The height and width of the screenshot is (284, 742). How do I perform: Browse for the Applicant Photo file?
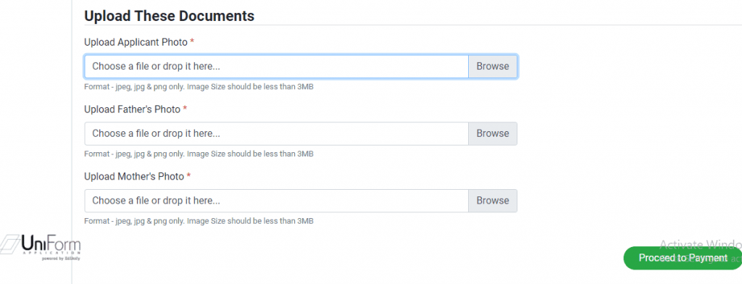click(x=493, y=66)
